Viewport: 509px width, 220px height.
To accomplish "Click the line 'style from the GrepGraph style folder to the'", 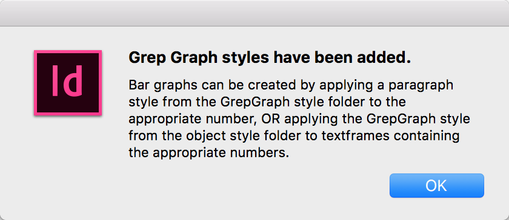I will (x=267, y=102).
